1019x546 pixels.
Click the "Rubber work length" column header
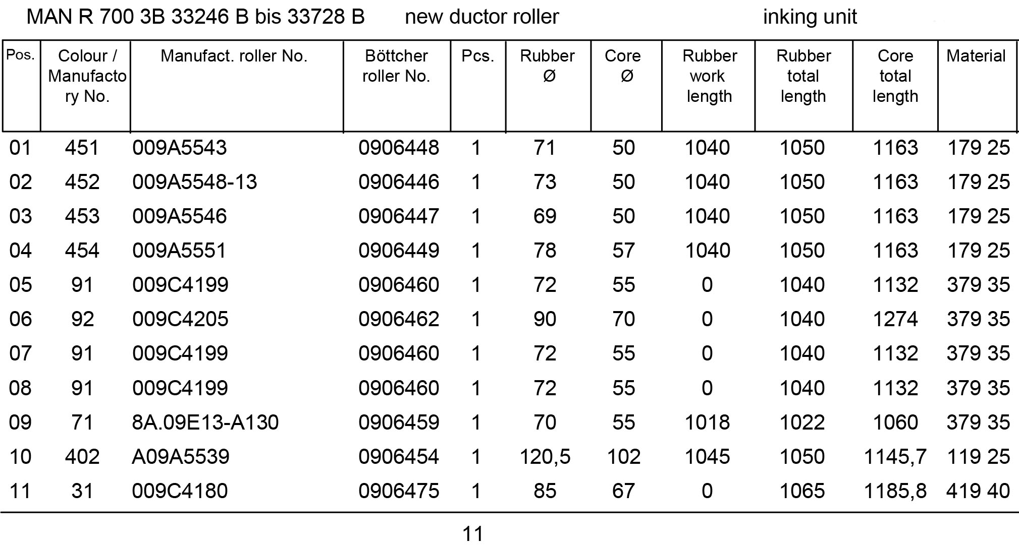coord(709,76)
